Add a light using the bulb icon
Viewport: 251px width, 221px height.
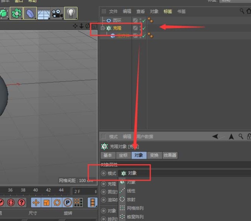71,13
